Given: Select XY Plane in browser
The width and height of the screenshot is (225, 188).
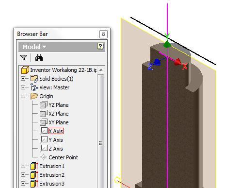Looking at the screenshot, I should [x=59, y=122].
